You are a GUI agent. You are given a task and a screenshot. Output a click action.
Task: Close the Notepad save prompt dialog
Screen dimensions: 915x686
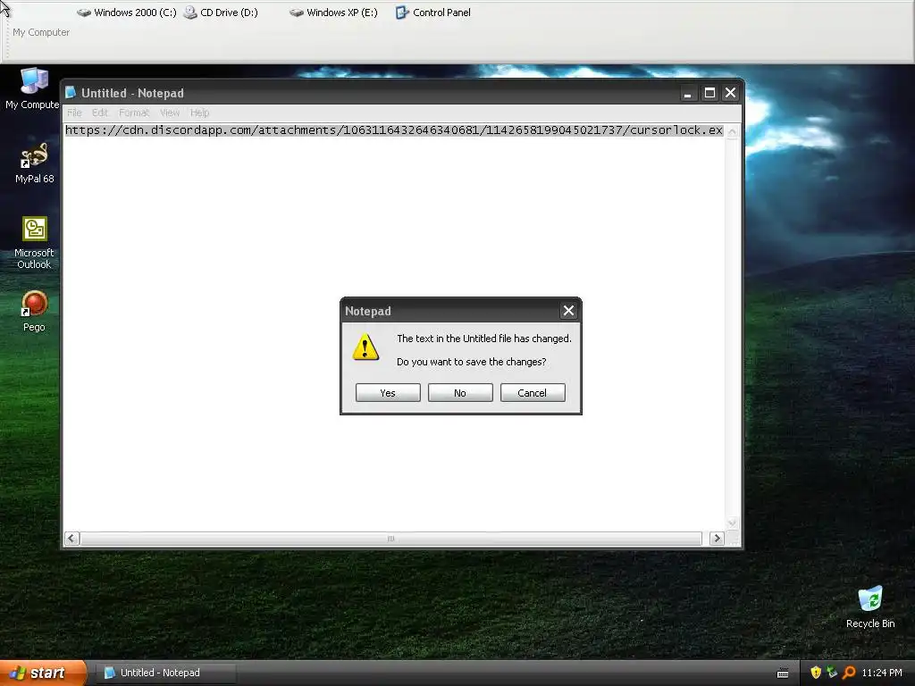[x=568, y=311]
